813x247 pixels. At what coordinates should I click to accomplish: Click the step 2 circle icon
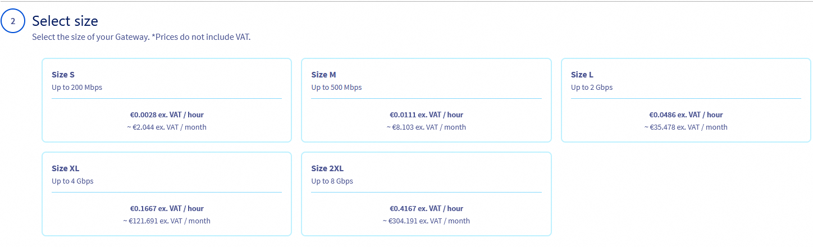point(13,21)
